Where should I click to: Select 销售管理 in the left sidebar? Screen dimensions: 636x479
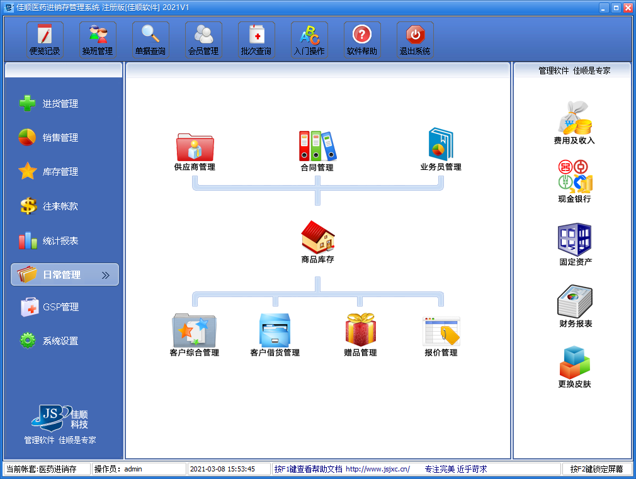point(60,138)
